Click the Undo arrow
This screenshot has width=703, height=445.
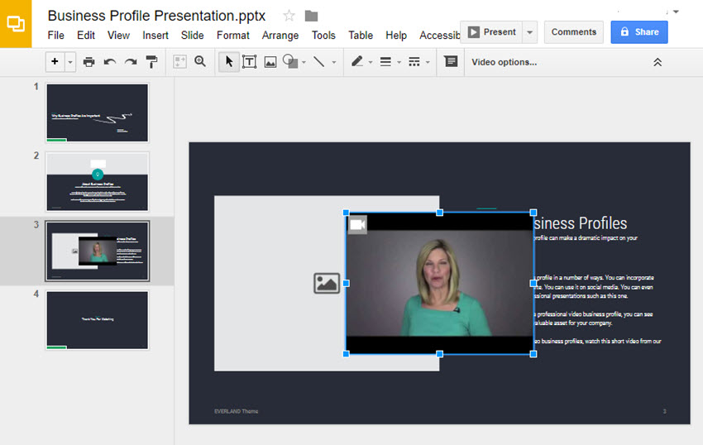coord(110,62)
